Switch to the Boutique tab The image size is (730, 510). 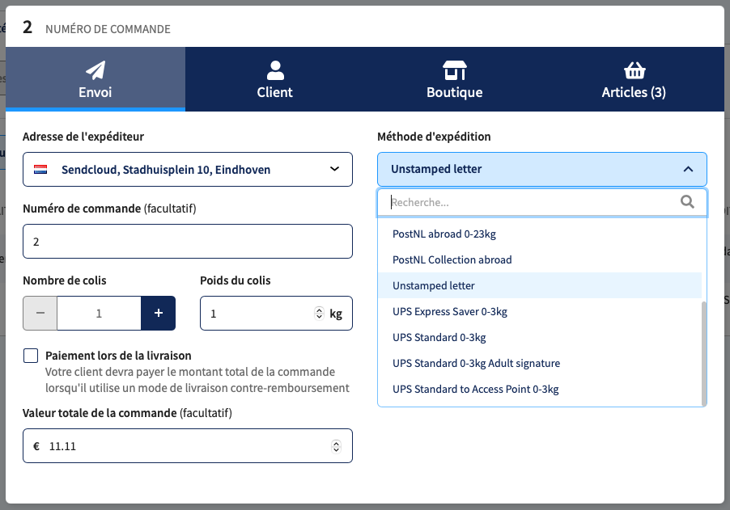pos(454,79)
